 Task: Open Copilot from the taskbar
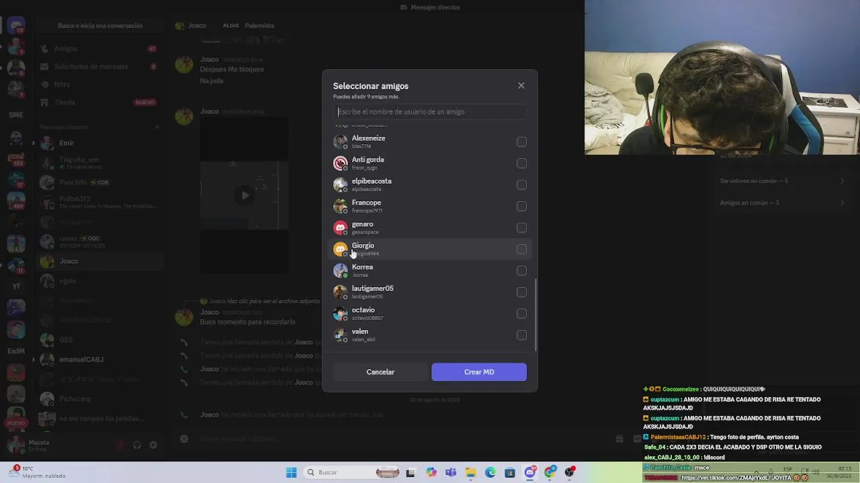click(431, 472)
